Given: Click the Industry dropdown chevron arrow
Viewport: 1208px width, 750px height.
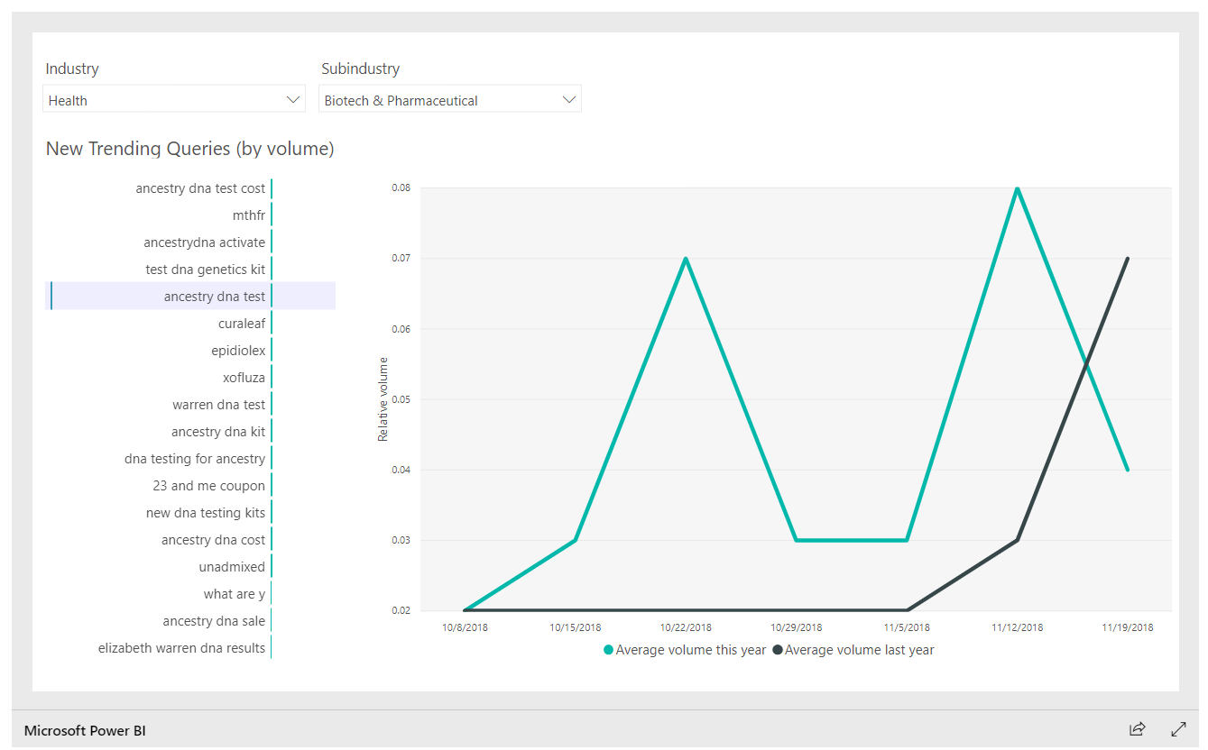Looking at the screenshot, I should click(293, 100).
